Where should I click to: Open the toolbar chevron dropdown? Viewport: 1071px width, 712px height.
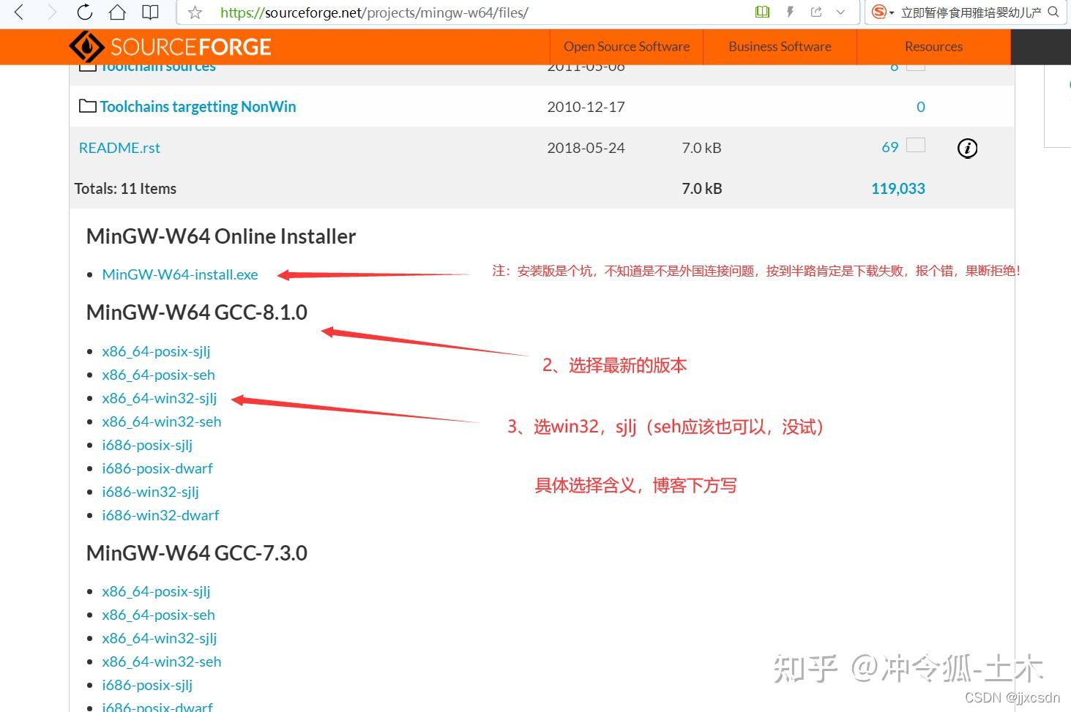tap(840, 12)
